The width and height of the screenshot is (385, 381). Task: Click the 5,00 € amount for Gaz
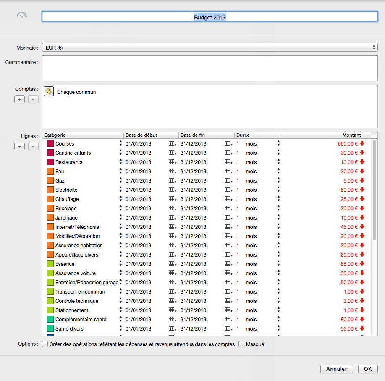coord(351,181)
